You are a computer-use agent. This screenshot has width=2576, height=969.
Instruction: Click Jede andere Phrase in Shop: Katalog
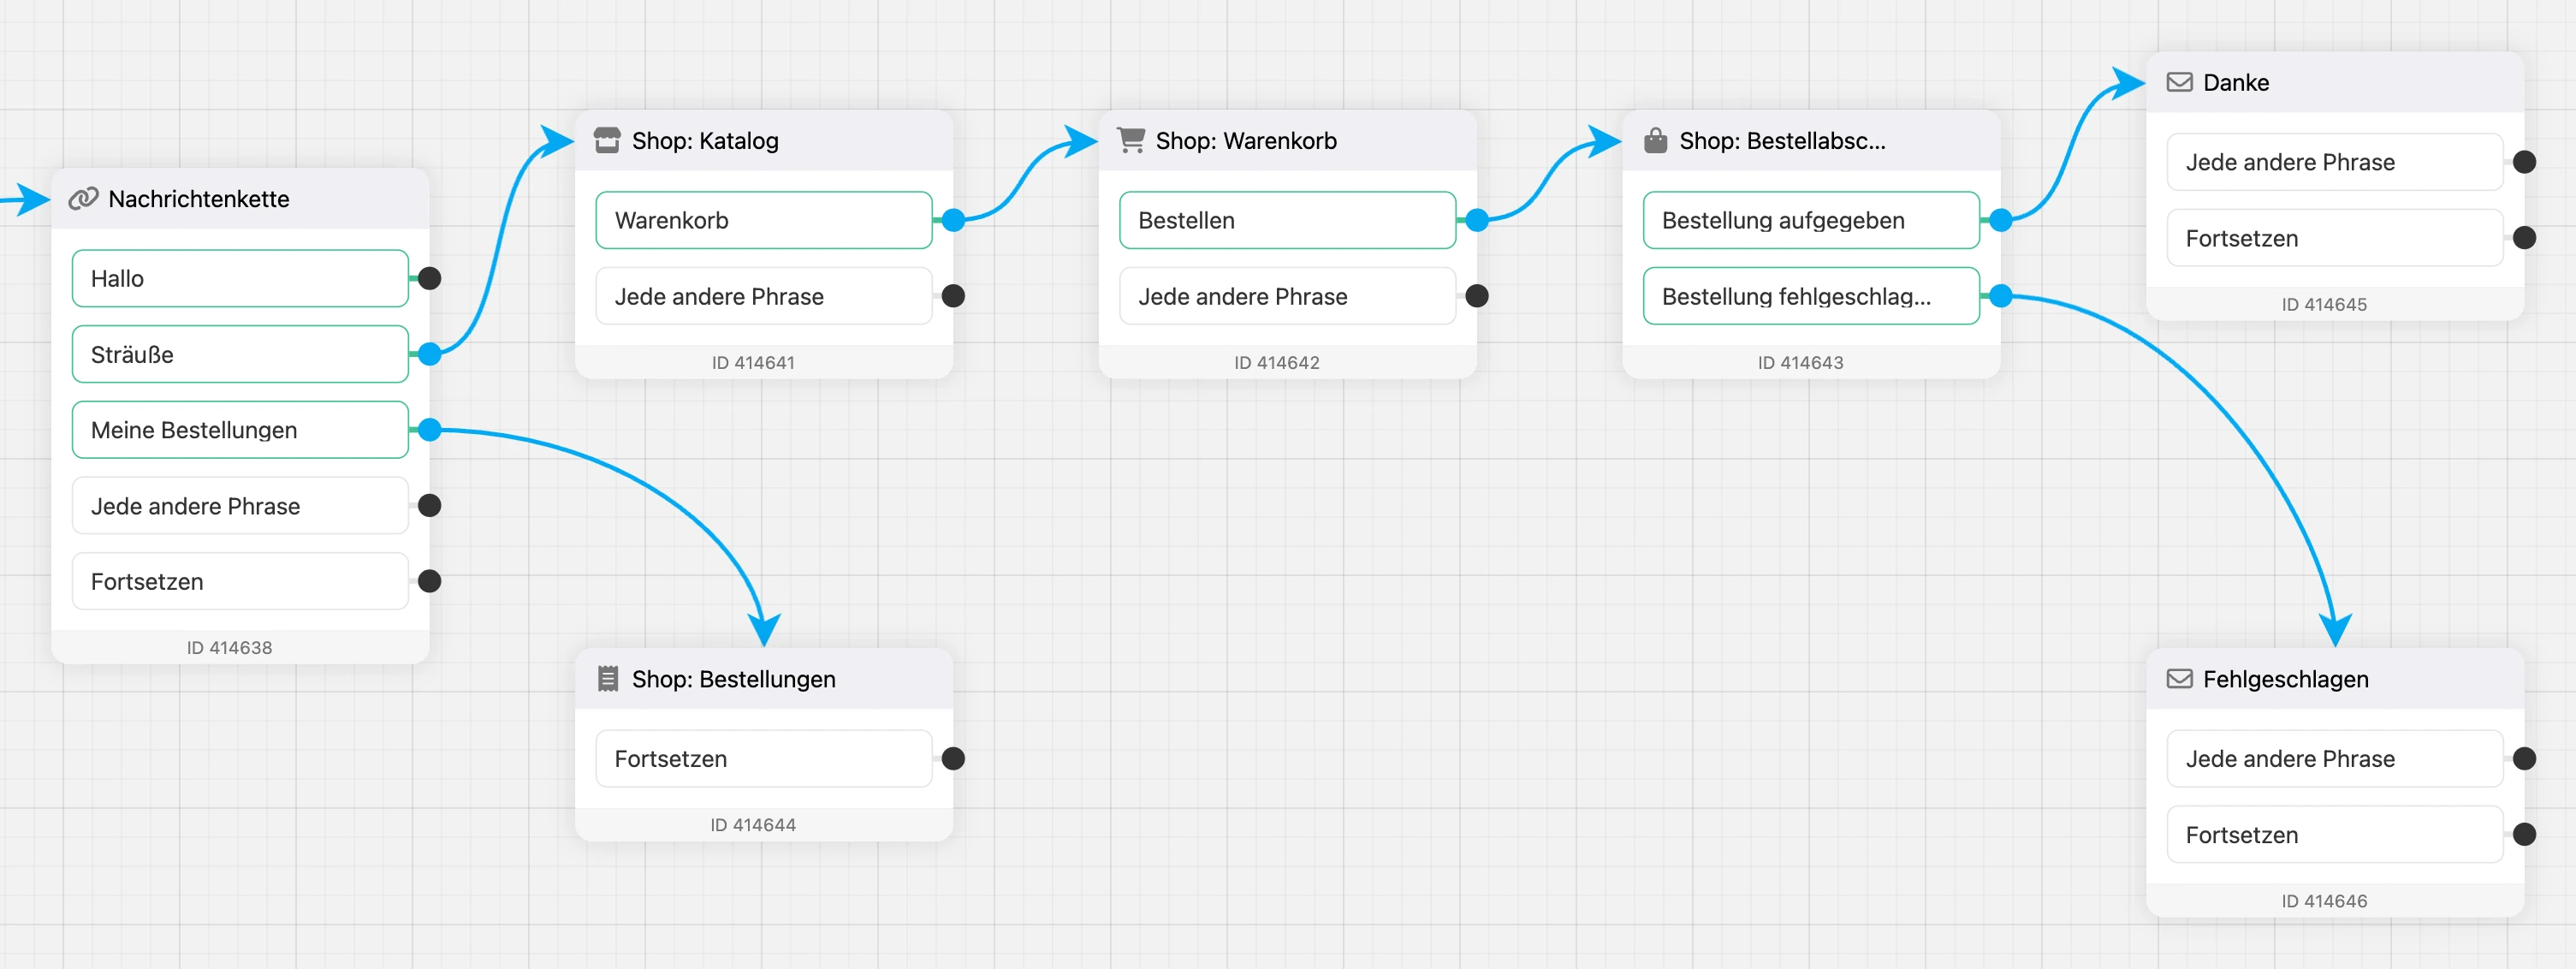(764, 296)
